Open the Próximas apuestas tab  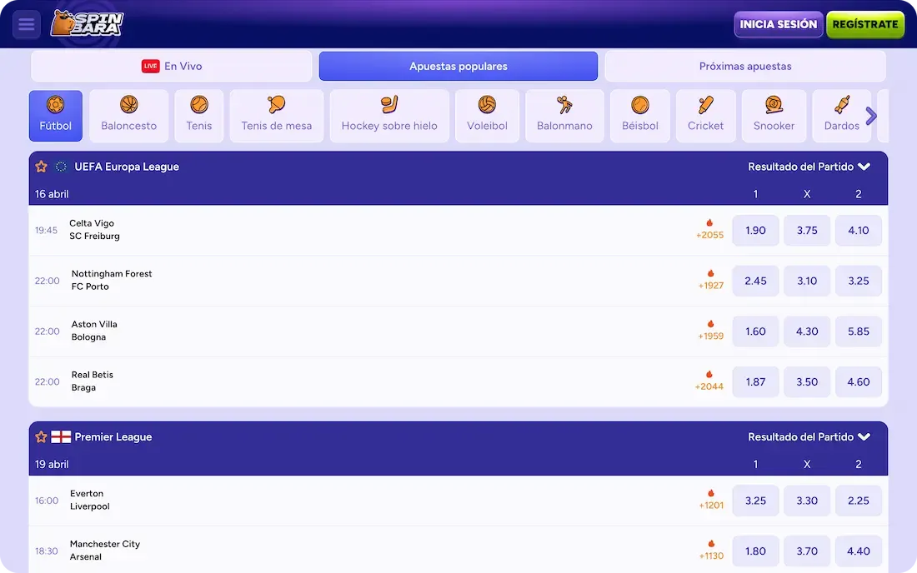[x=744, y=67]
